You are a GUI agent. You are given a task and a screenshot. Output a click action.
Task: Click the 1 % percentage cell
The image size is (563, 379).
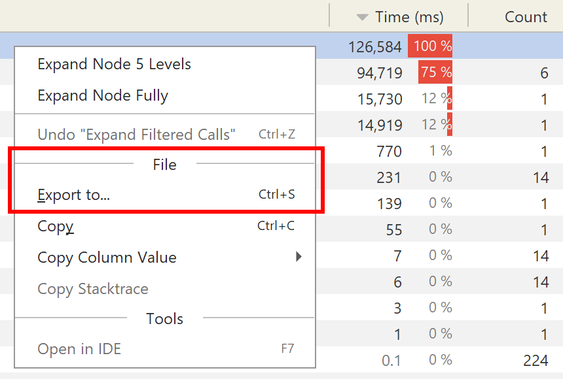point(441,150)
